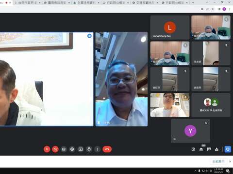Click the Y avatar participant tile
Screen dimensions: 233x174
pyautogui.click(x=190, y=130)
